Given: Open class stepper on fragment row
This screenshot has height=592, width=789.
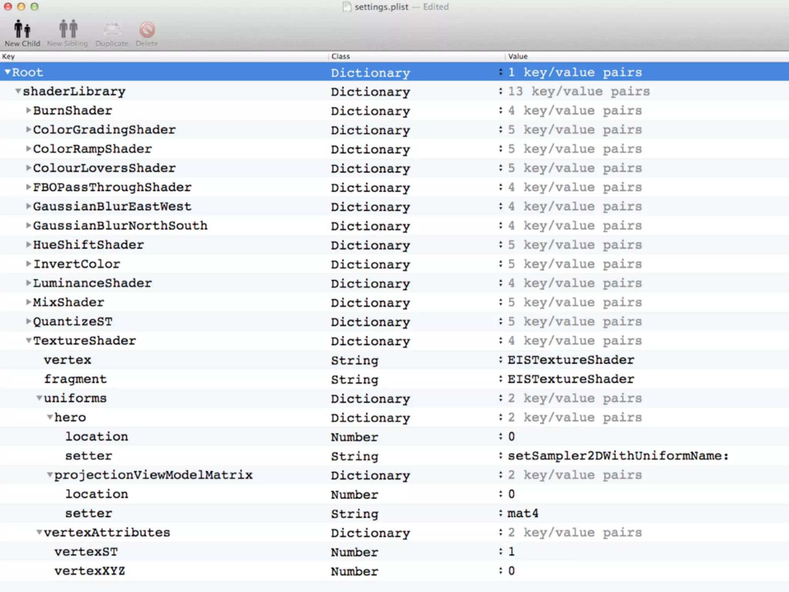Looking at the screenshot, I should click(500, 379).
